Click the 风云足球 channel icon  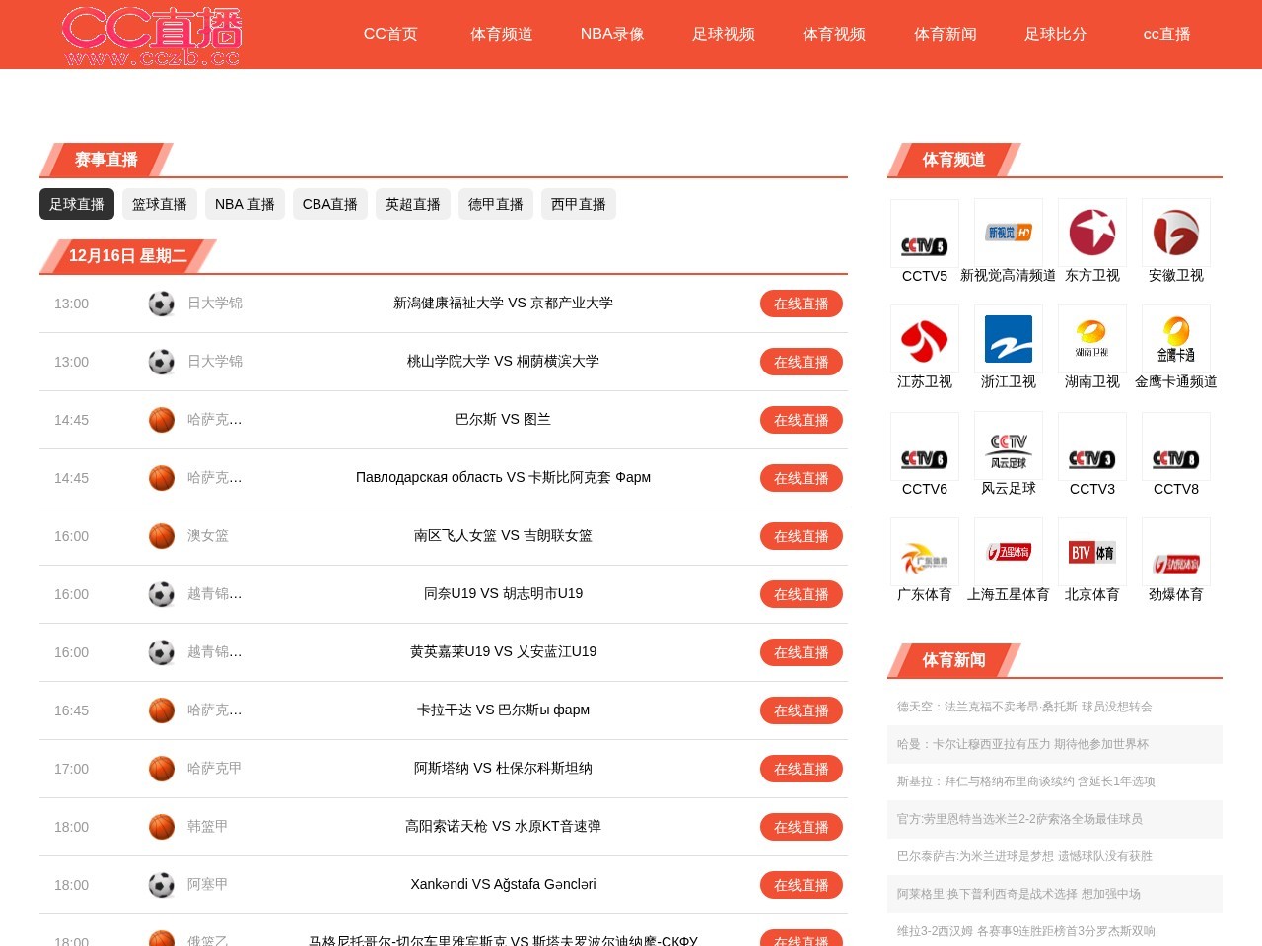click(1008, 445)
